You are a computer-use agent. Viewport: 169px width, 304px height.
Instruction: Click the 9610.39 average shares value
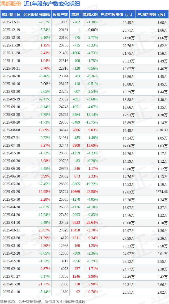point(162,130)
